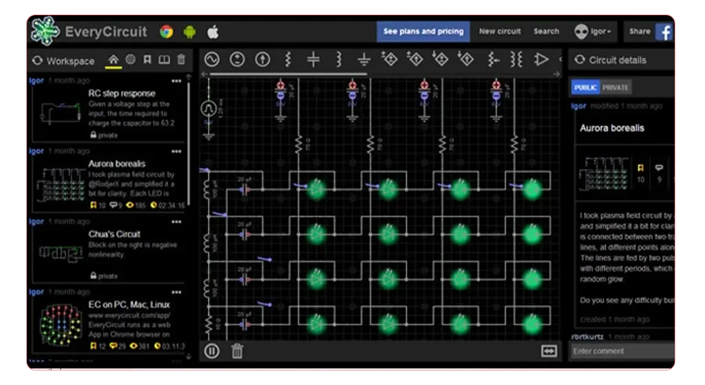The width and height of the screenshot is (705, 385).
Task: Open the New circuit menu item
Action: coord(500,32)
